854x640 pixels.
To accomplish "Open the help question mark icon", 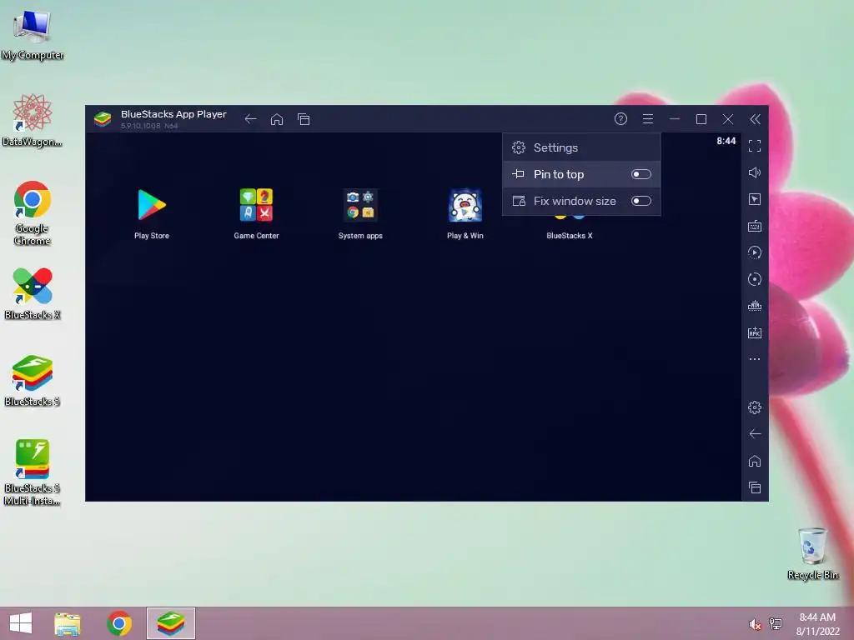I will 620,119.
